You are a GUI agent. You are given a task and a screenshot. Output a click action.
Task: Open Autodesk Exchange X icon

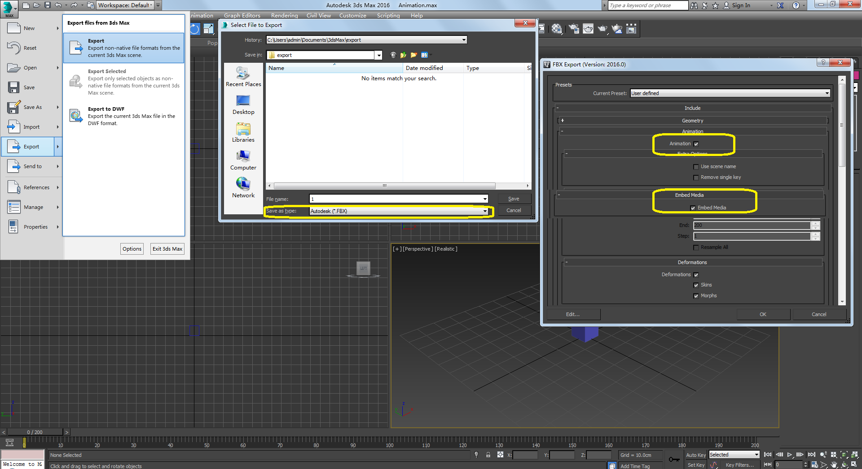(781, 5)
